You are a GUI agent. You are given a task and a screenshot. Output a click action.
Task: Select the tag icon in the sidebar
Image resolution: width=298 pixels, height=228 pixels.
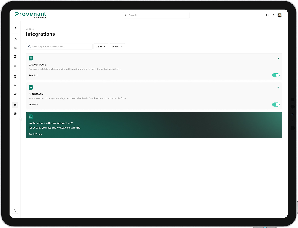pos(15,39)
